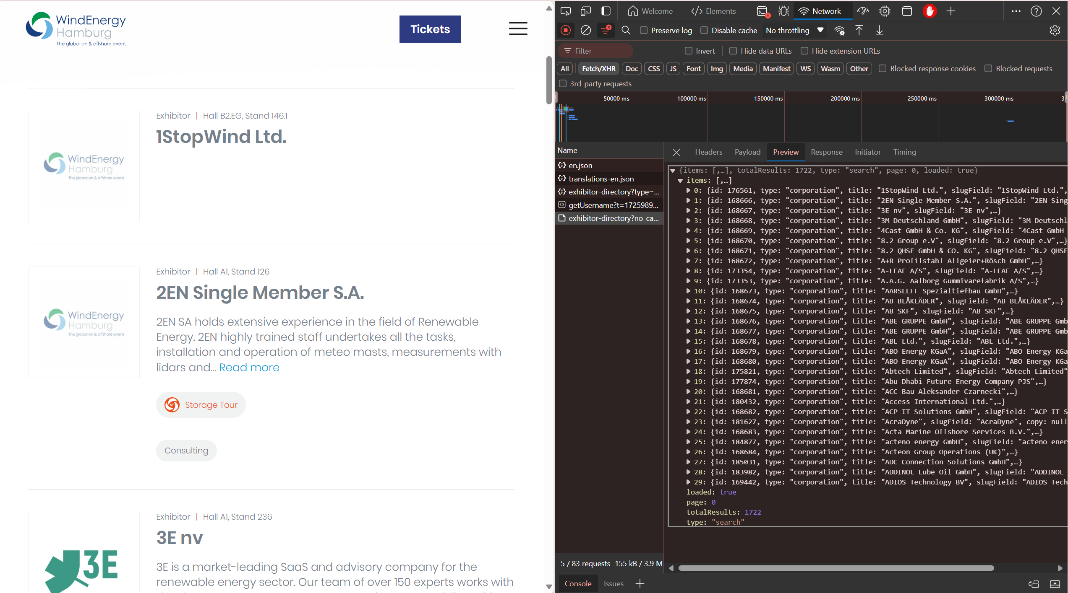Image resolution: width=1068 pixels, height=593 pixels.
Task: Click the webpage vertical scrollbar thumb
Action: (x=549, y=80)
